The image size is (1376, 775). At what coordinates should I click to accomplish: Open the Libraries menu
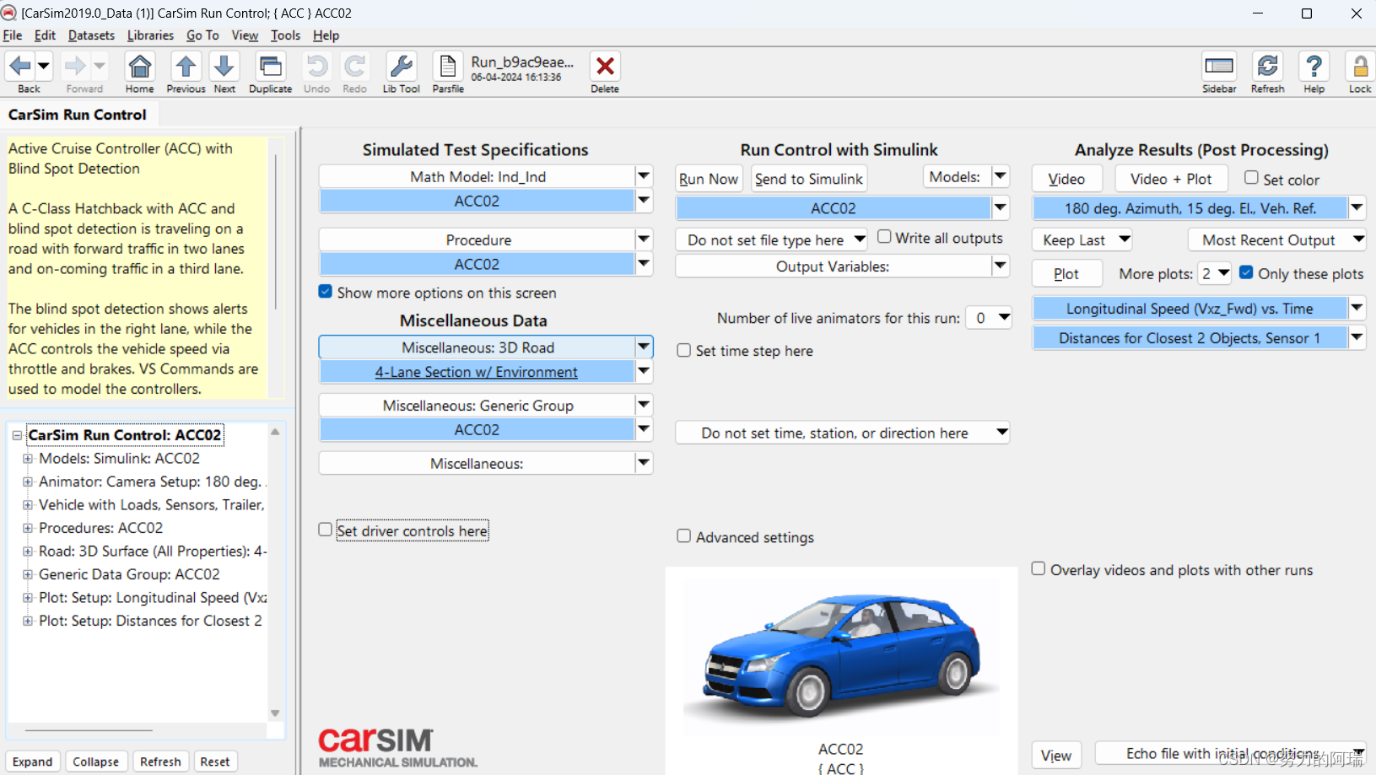coord(150,35)
